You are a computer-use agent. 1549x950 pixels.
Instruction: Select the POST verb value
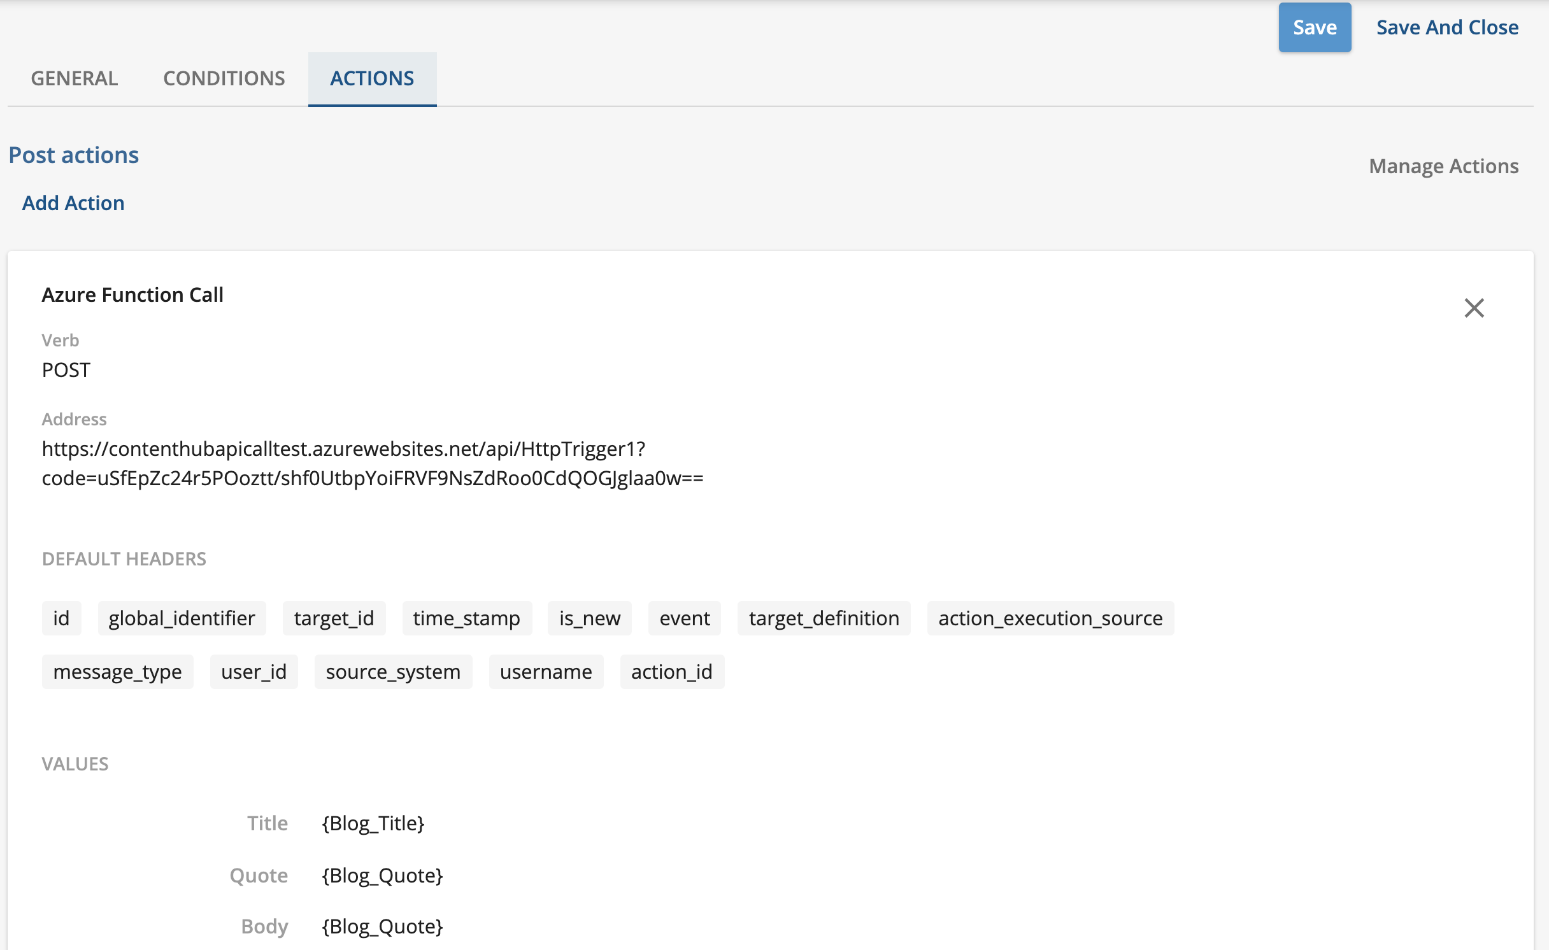pos(66,370)
